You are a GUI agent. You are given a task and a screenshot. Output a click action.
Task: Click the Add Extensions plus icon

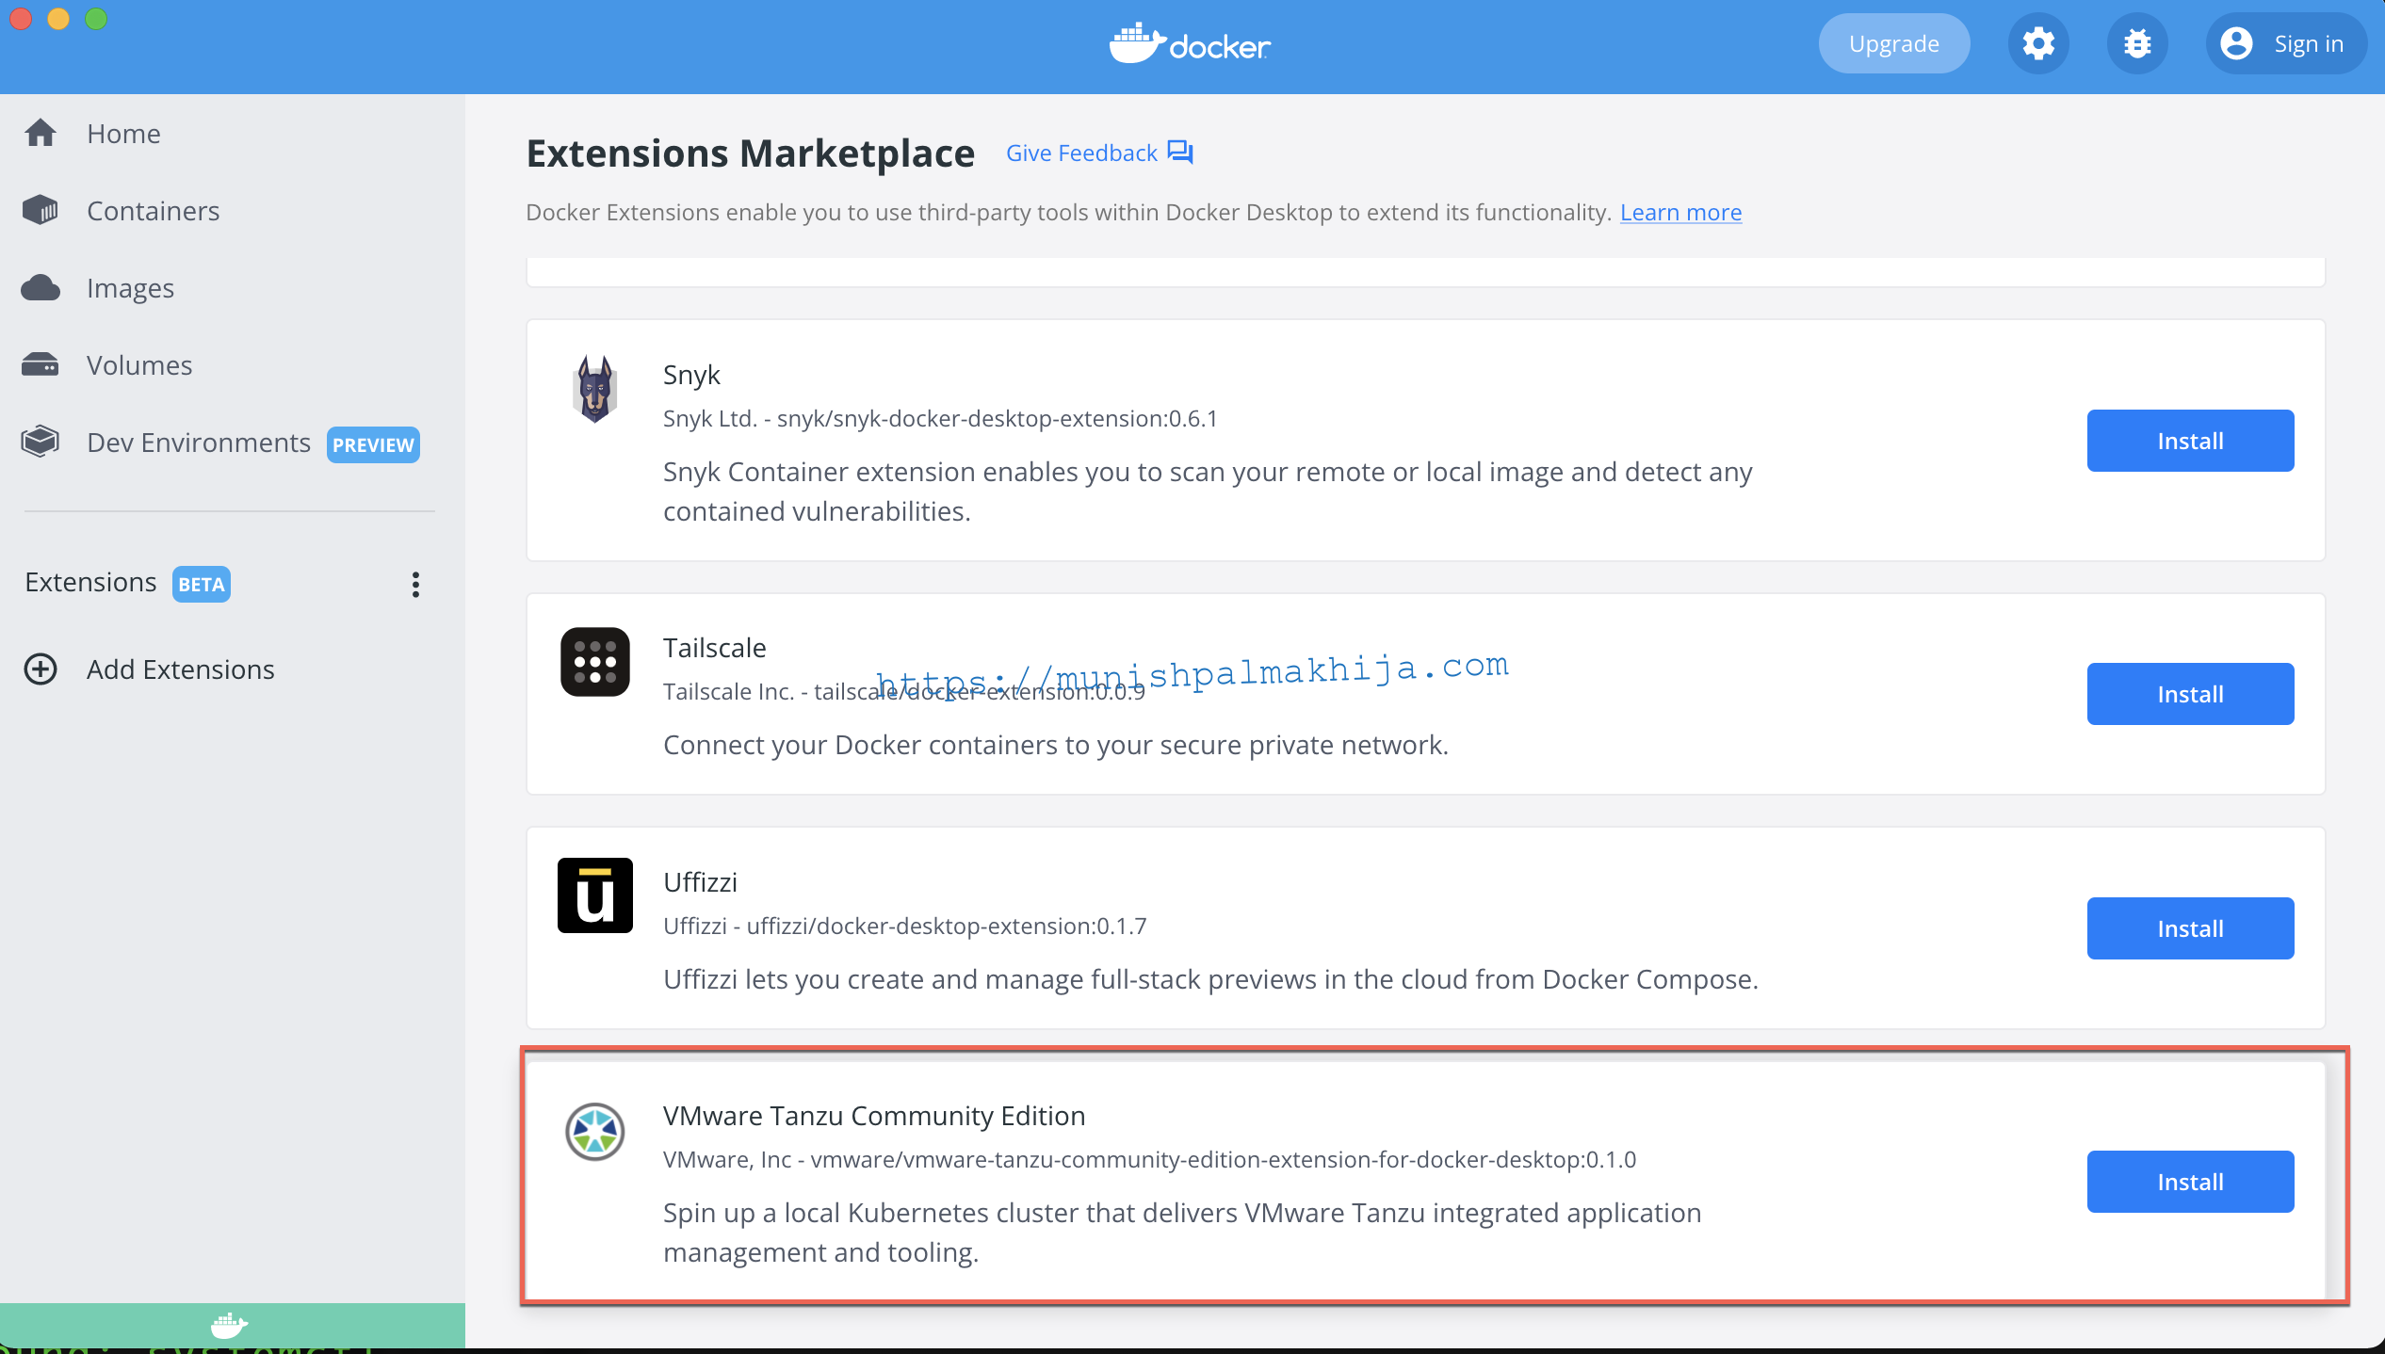click(x=41, y=669)
